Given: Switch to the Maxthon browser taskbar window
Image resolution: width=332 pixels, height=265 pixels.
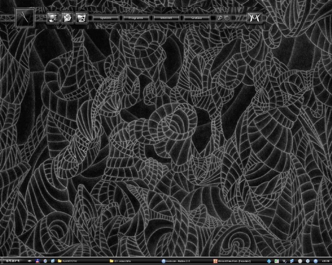Looking at the screenshot, I should [187, 261].
